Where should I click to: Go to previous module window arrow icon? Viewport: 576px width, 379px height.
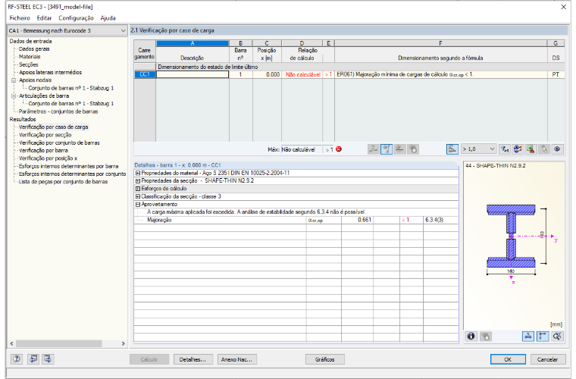[33, 359]
